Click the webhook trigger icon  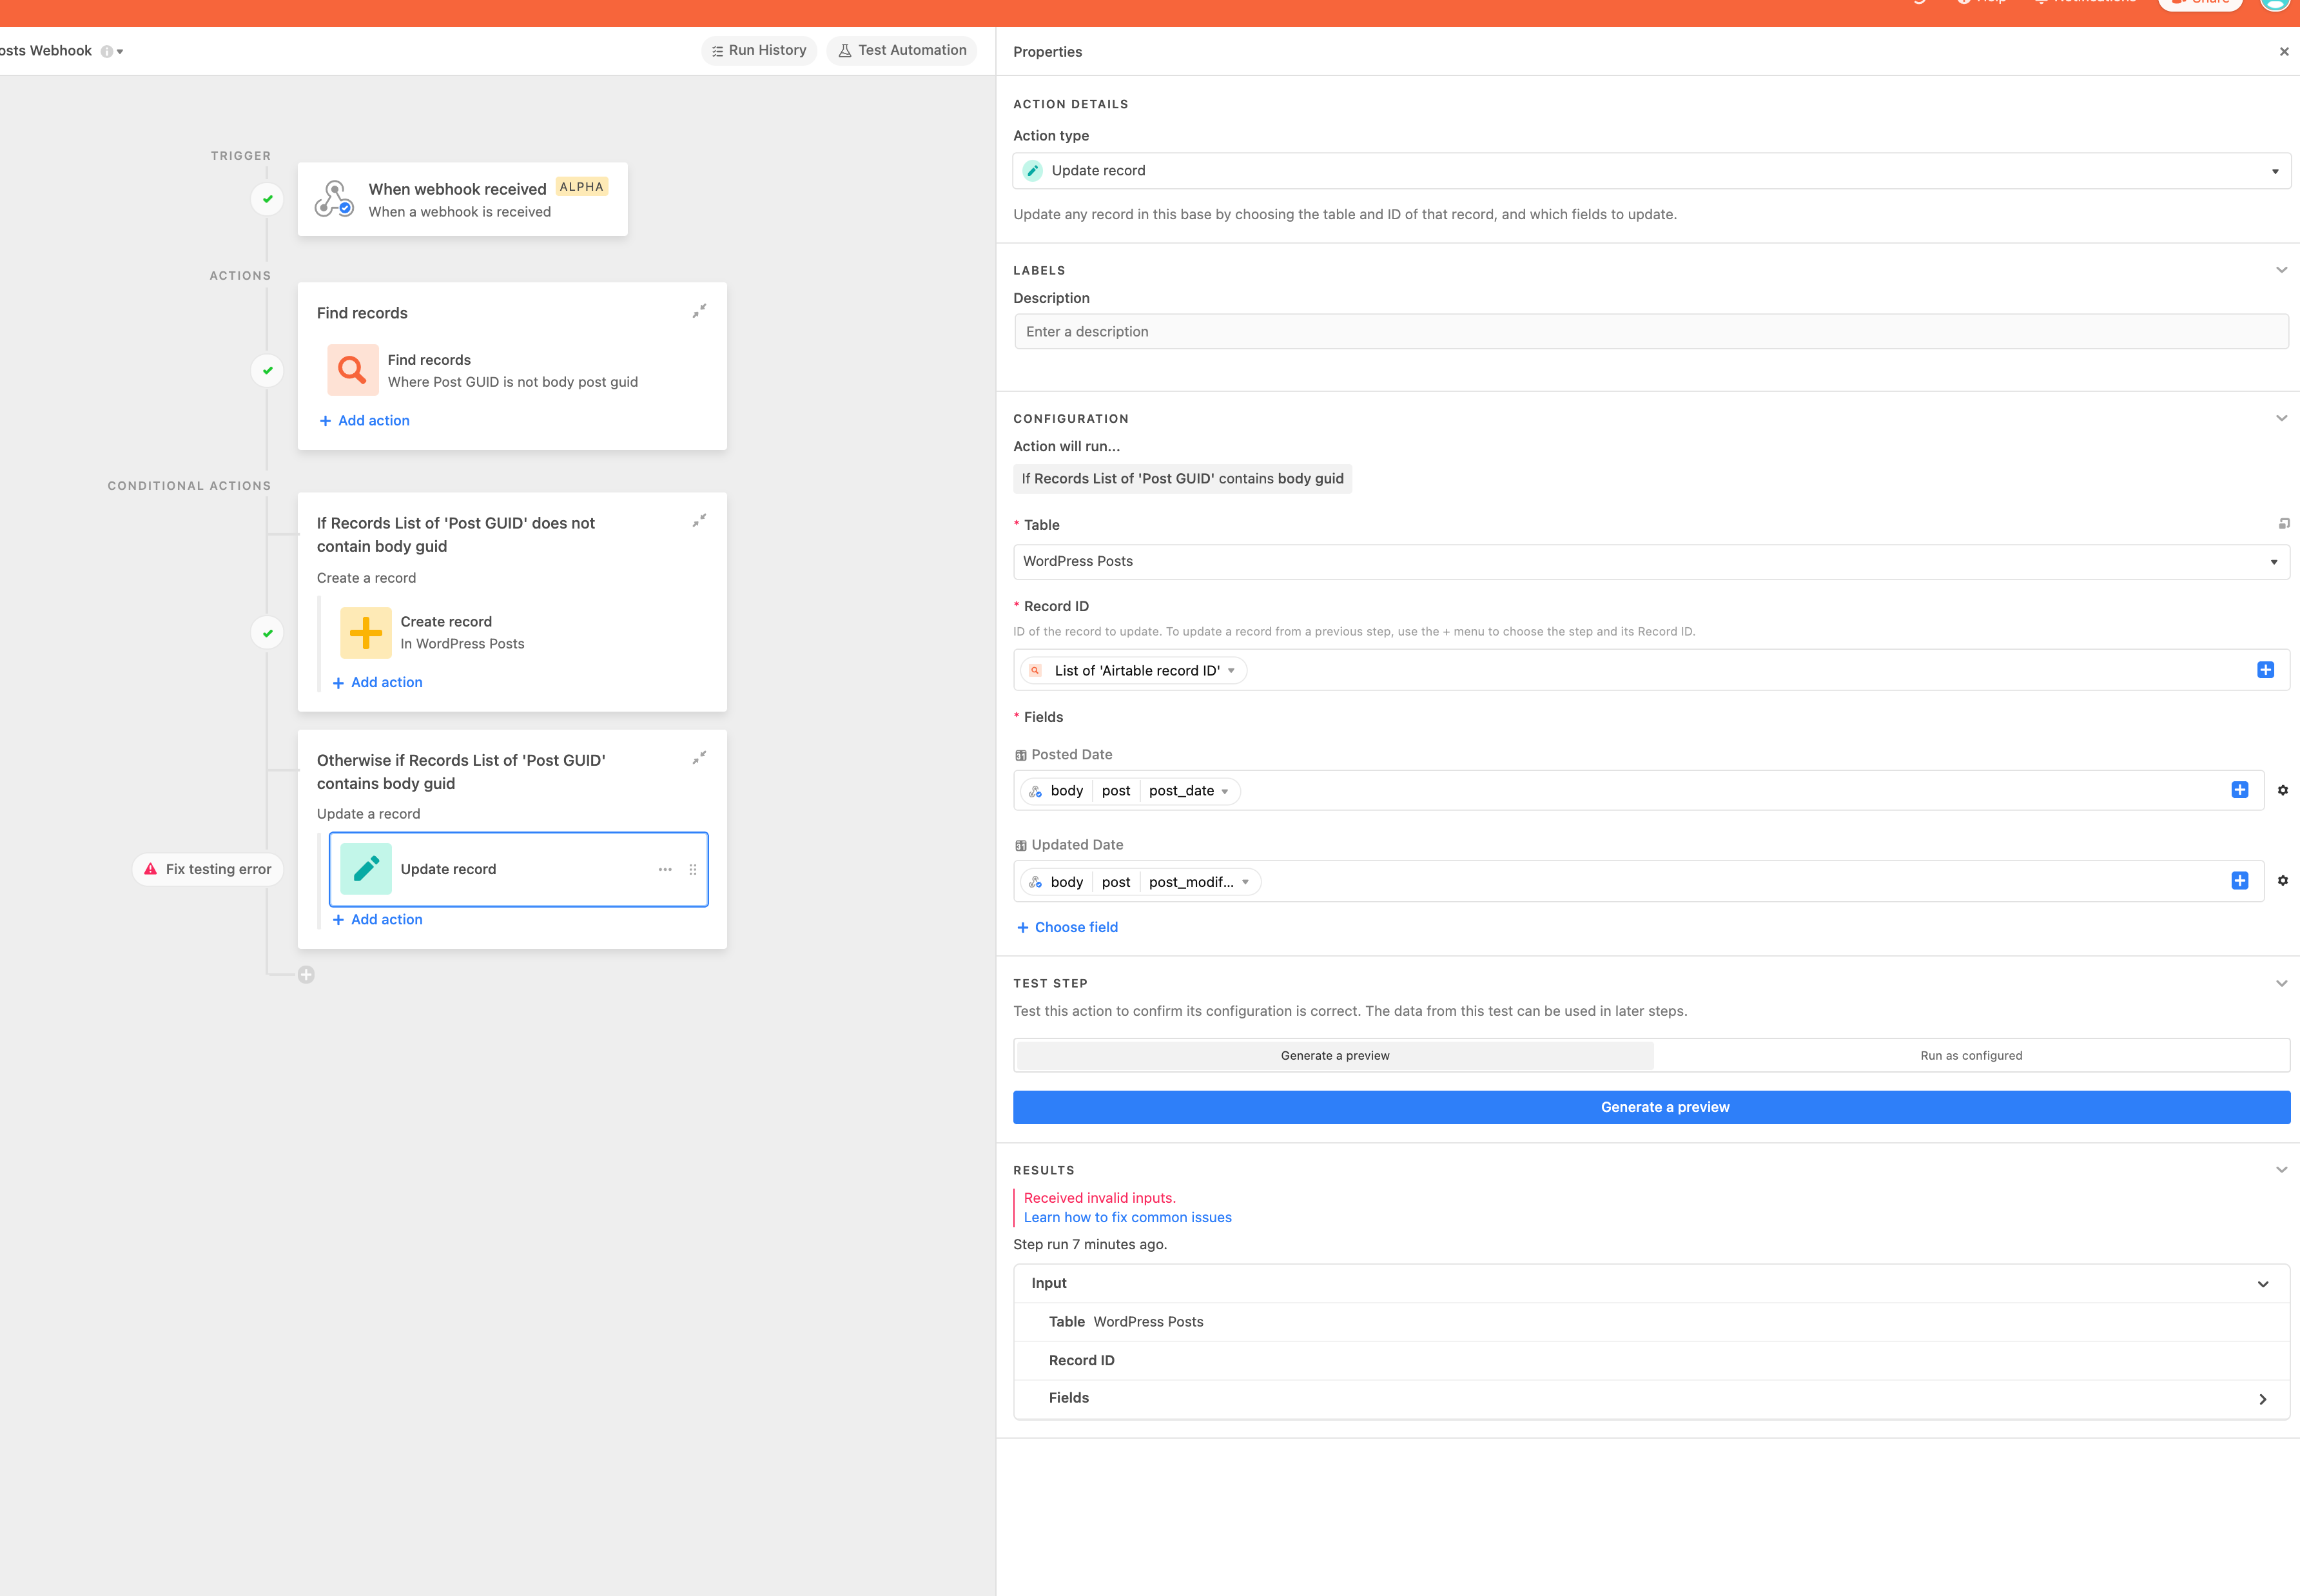(x=334, y=198)
